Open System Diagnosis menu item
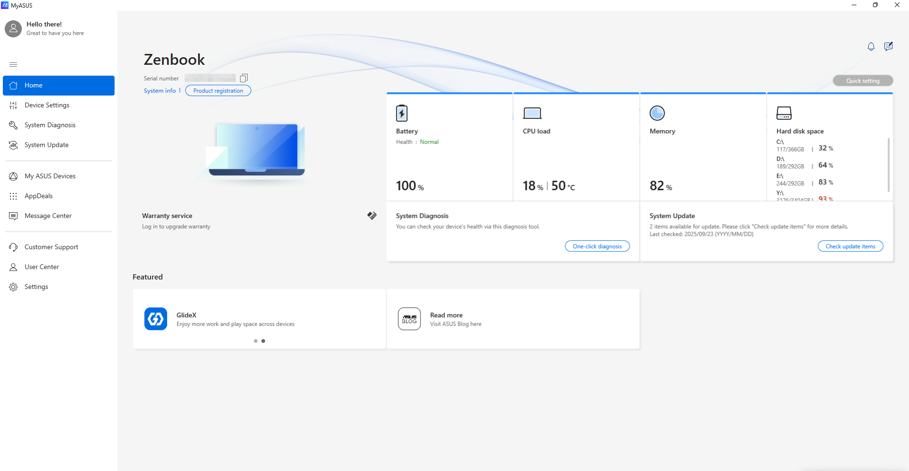Image resolution: width=909 pixels, height=471 pixels. pyautogui.click(x=59, y=125)
